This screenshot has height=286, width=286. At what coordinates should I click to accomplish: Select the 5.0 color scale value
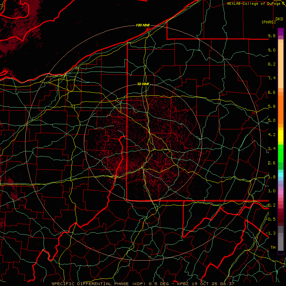(272, 120)
